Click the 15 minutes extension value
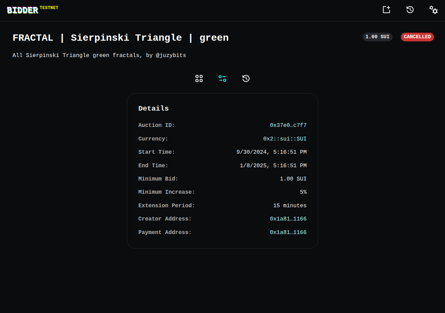 coord(290,206)
